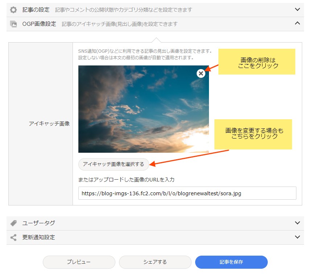Collapse the OGP画像設定 section chevron
The height and width of the screenshot is (276, 312).
pyautogui.click(x=297, y=23)
